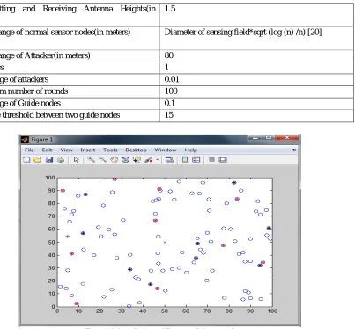
Task: Select the Rotate 3D tool
Action: (125, 159)
